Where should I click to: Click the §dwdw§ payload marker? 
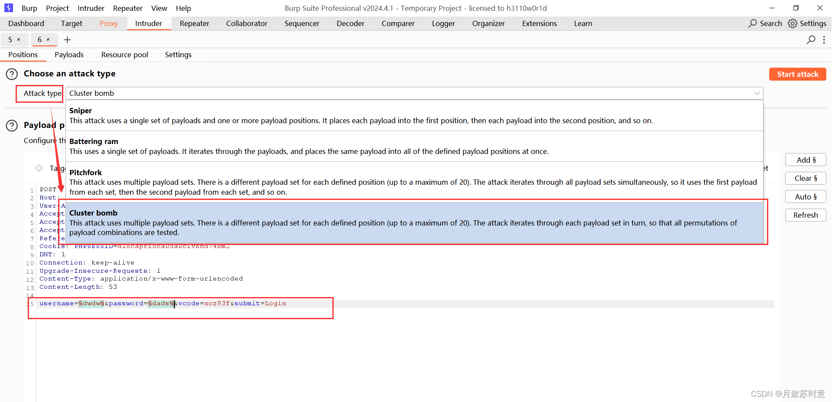[x=91, y=304]
